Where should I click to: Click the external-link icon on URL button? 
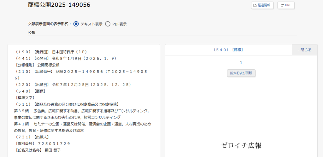(282, 5)
